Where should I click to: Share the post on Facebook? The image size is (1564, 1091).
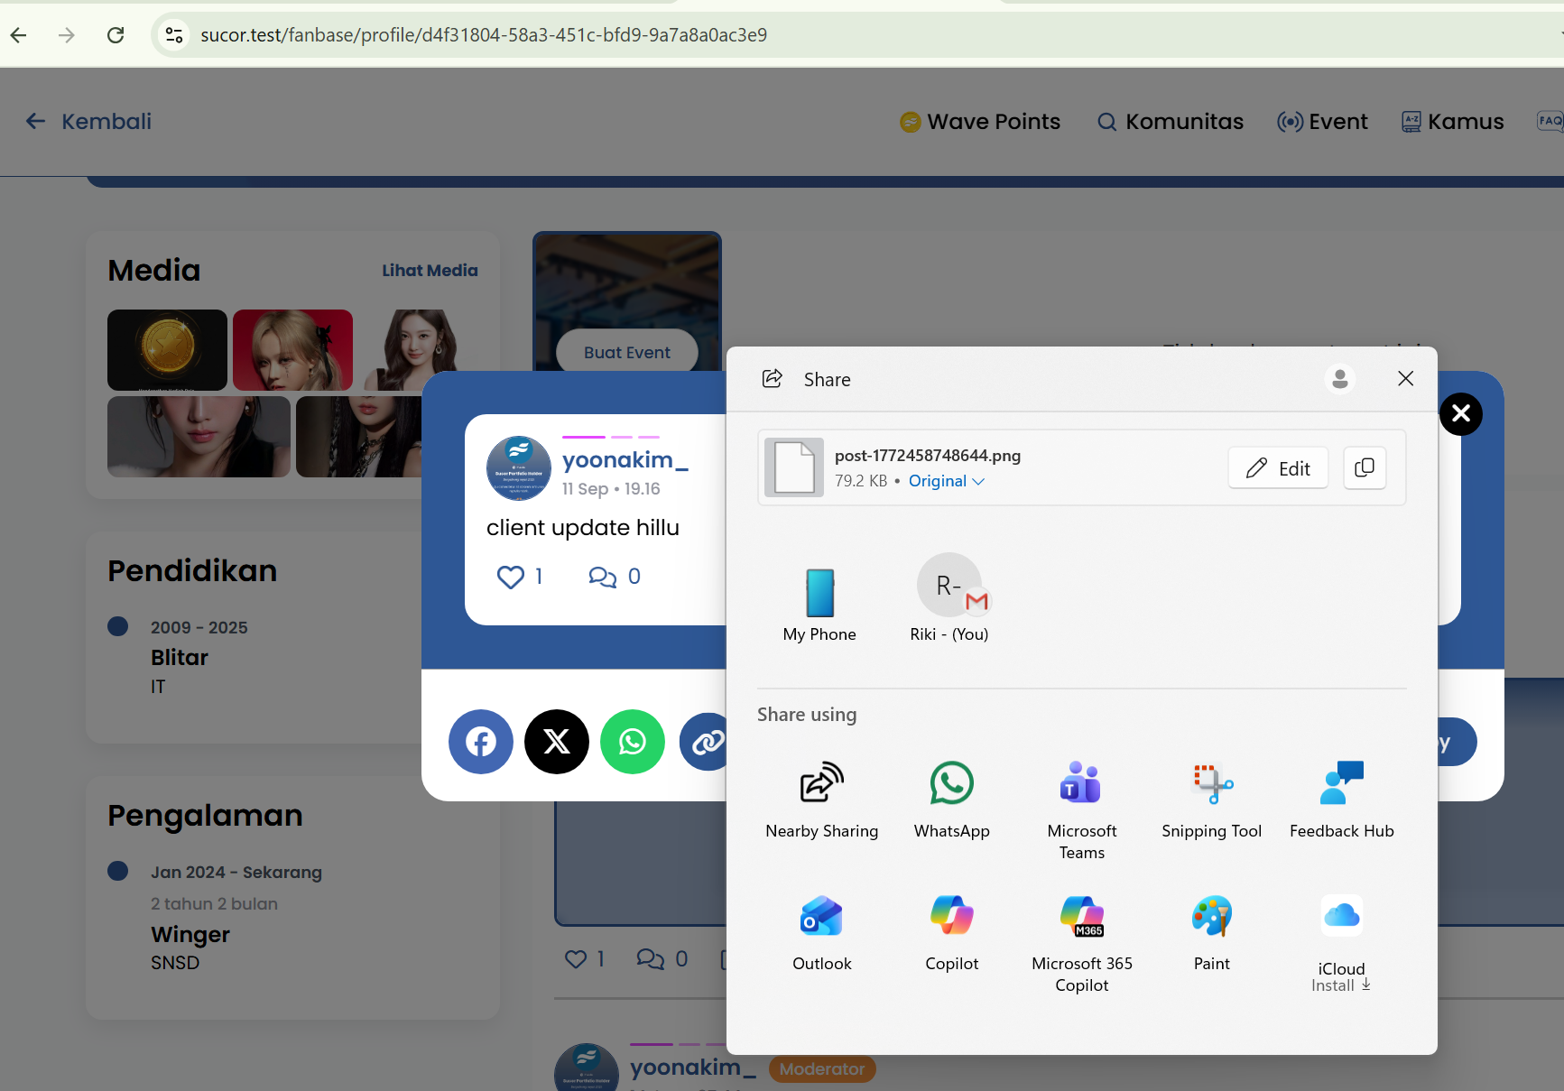tap(481, 742)
